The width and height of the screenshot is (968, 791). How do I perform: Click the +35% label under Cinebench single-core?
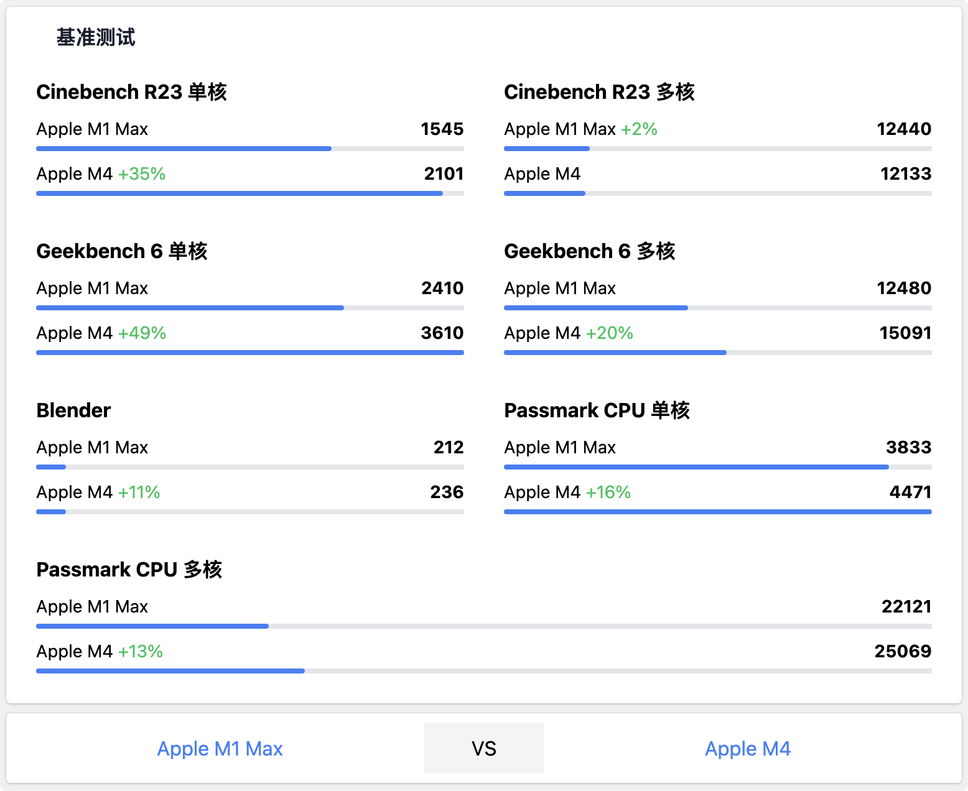coord(142,174)
